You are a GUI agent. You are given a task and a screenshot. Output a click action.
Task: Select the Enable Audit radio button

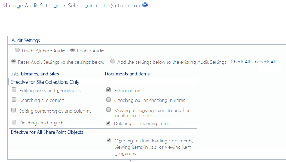tap(73, 50)
